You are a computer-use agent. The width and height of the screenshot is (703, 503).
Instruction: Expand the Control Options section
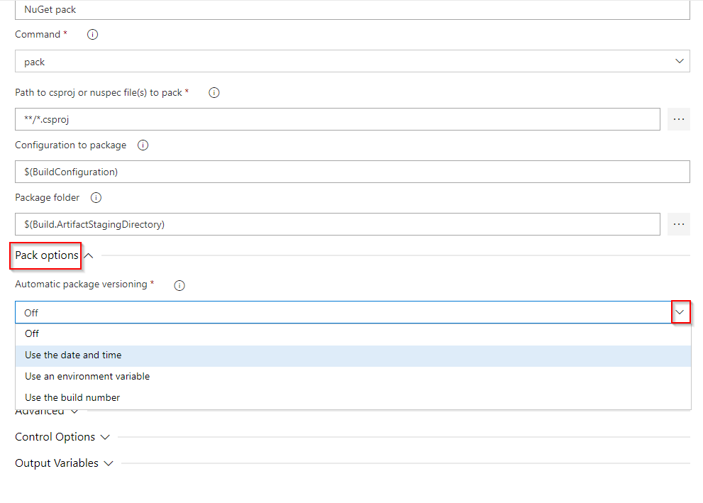[62, 437]
